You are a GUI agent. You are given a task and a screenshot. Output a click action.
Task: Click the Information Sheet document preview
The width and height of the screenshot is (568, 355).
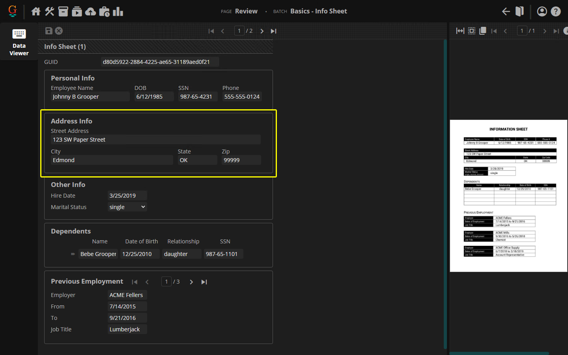pos(508,196)
